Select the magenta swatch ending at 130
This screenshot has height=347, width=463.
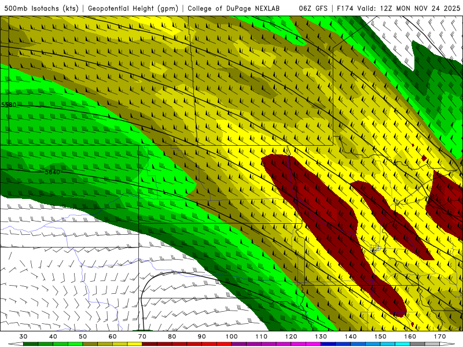click(313, 344)
